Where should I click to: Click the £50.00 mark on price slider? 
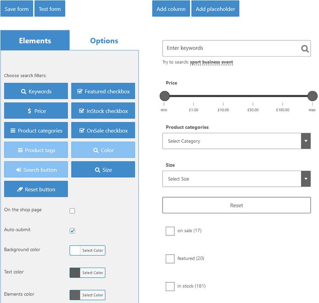click(x=253, y=110)
